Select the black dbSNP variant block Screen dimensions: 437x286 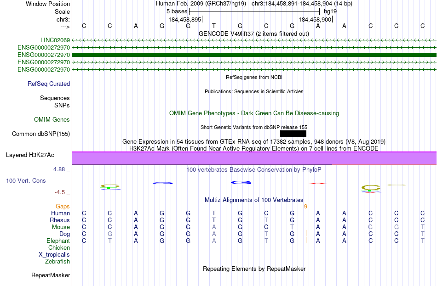point(293,134)
